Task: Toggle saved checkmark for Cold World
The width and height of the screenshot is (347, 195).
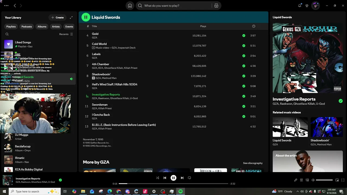Action: tap(244, 45)
